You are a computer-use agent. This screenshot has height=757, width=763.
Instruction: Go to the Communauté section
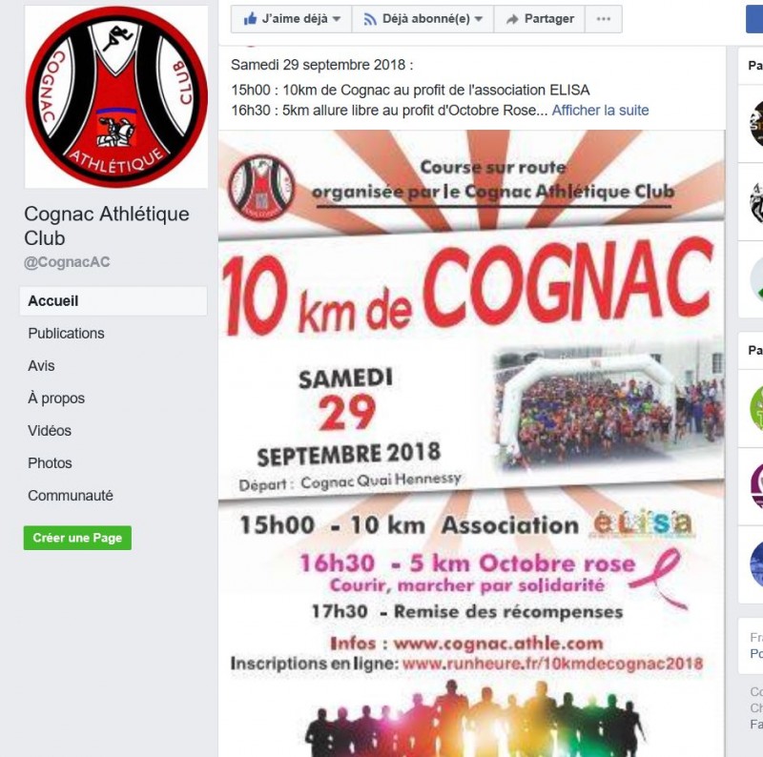click(71, 495)
